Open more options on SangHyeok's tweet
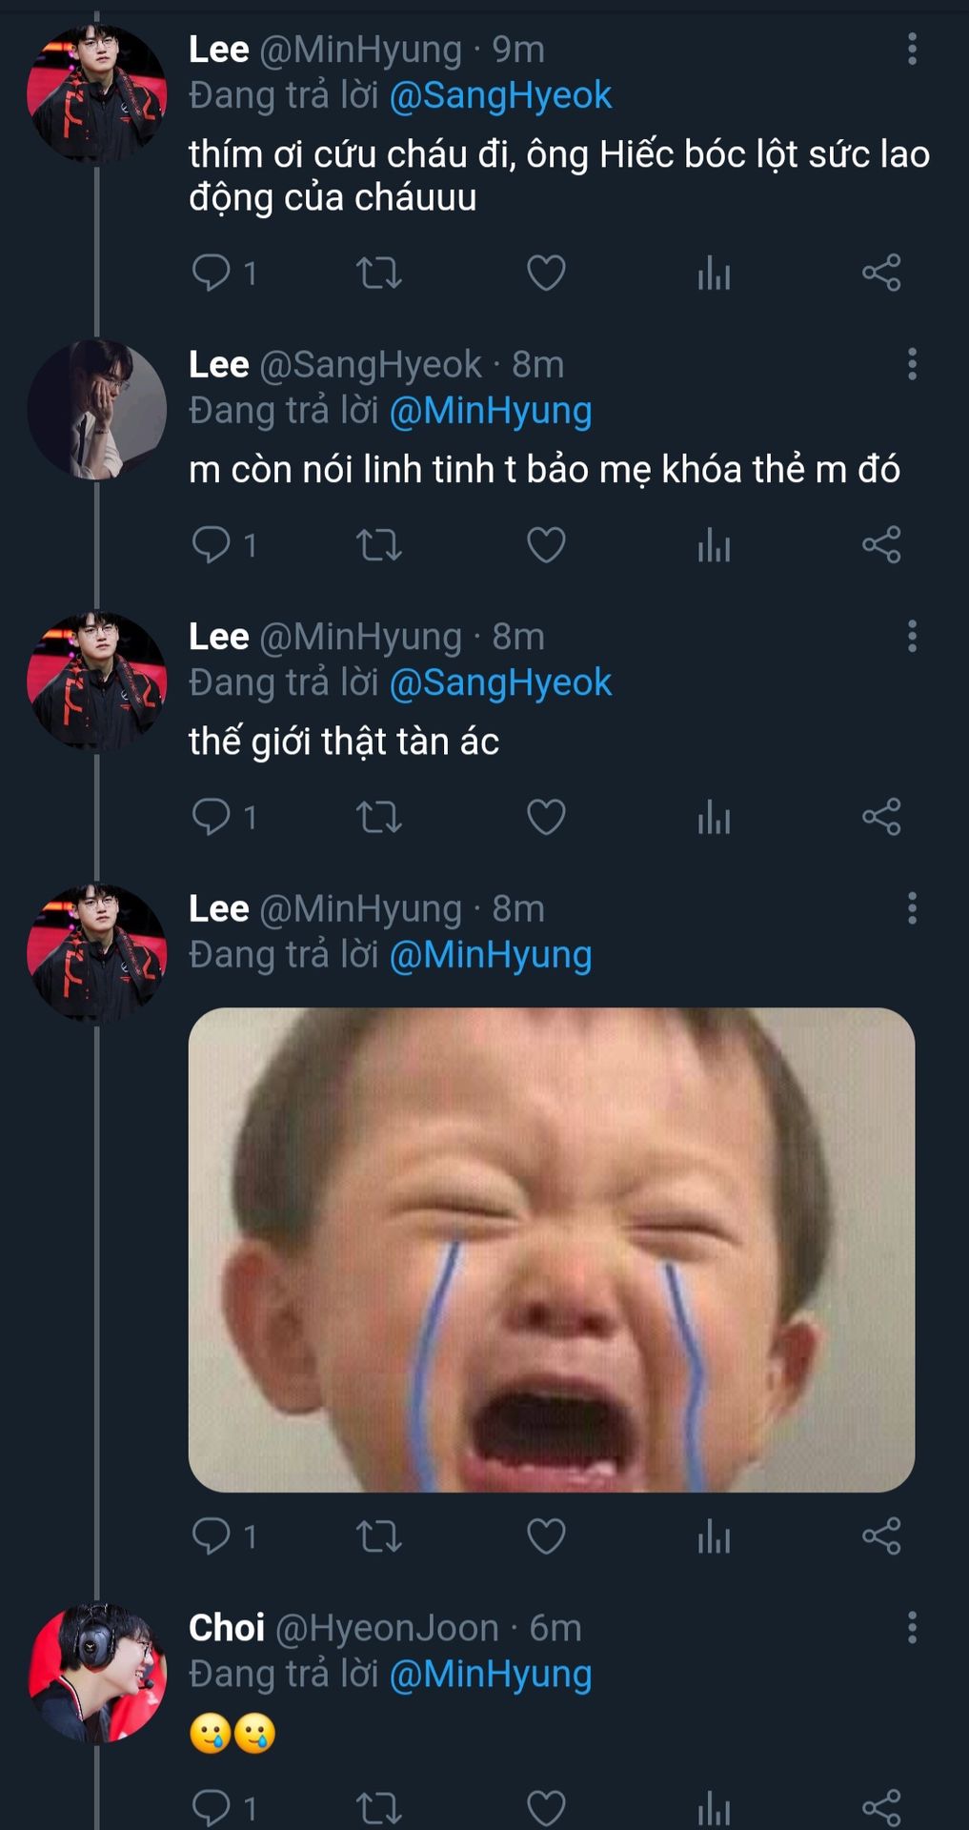The image size is (969, 1830). [x=912, y=364]
